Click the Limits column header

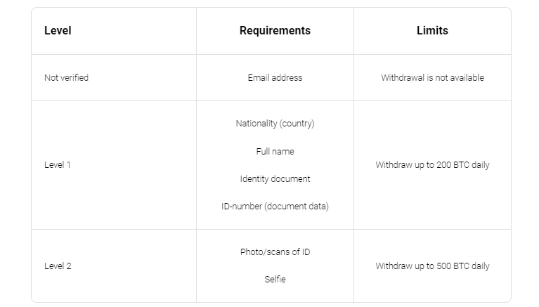pyautogui.click(x=432, y=31)
